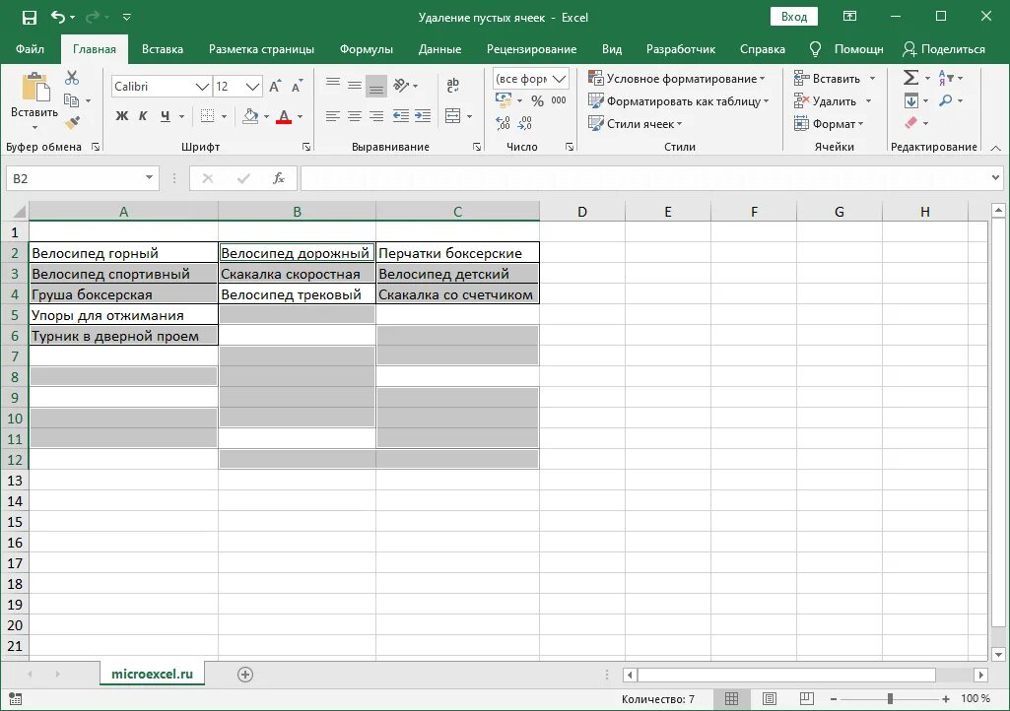Toggle Align Left horizontal alignment
Image resolution: width=1010 pixels, height=711 pixels.
tap(333, 116)
